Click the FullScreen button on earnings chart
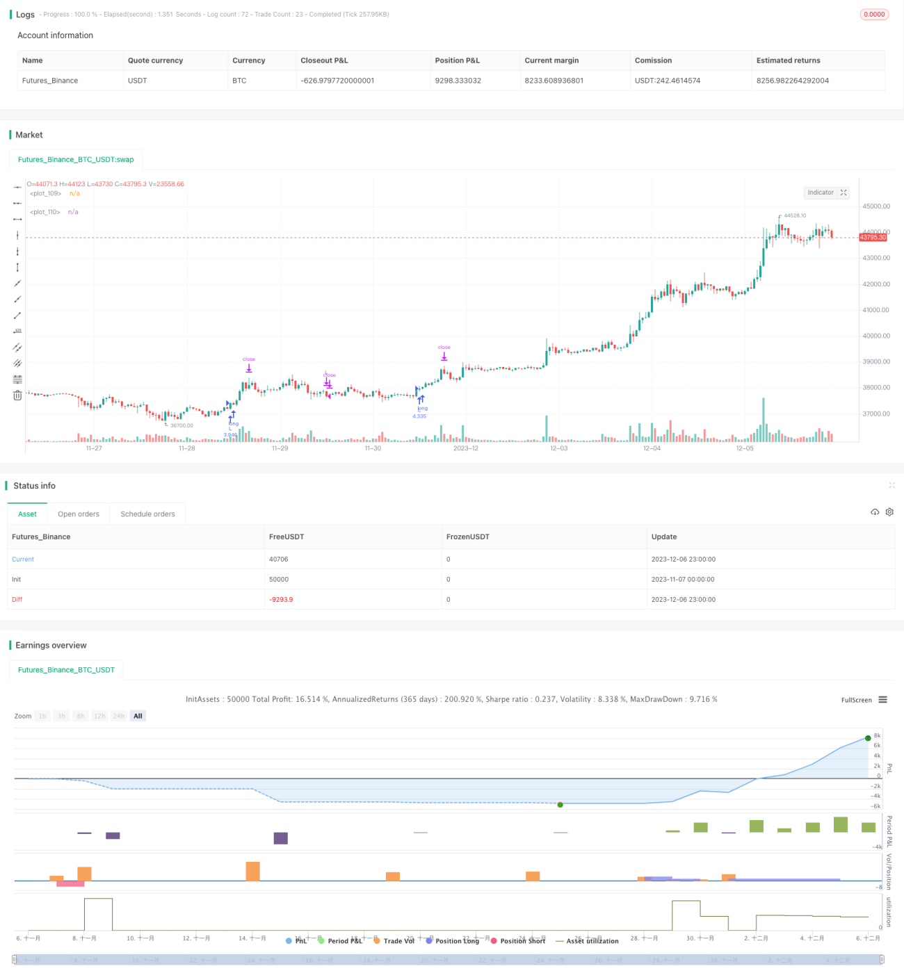The width and height of the screenshot is (904, 980). pyautogui.click(x=856, y=700)
